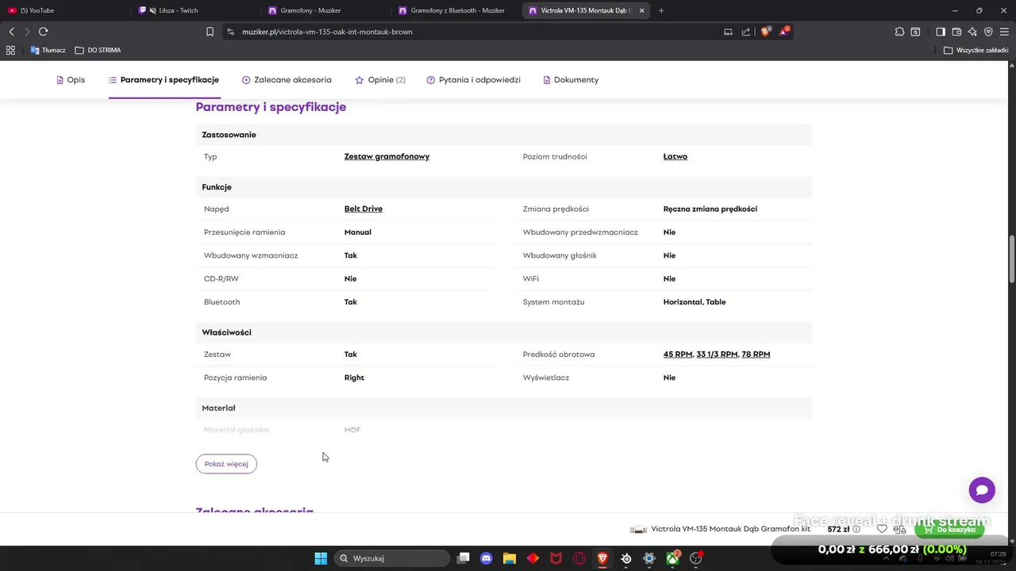Click the Łatwo difficulty link
The height and width of the screenshot is (571, 1016).
click(x=675, y=156)
